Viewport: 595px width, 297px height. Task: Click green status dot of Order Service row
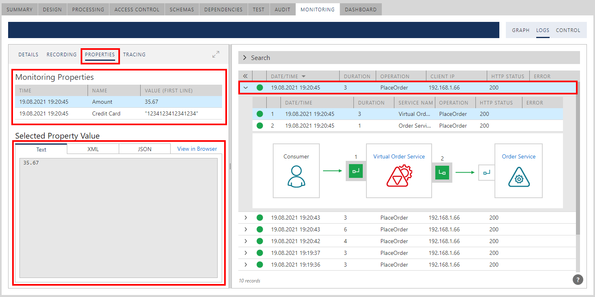click(x=259, y=126)
